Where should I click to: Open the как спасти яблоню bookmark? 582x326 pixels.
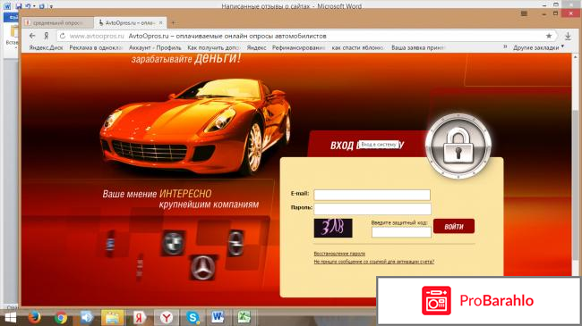[x=357, y=48]
